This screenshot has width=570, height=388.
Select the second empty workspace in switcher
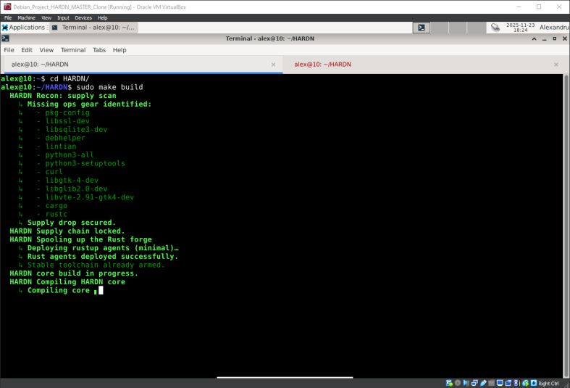440,28
